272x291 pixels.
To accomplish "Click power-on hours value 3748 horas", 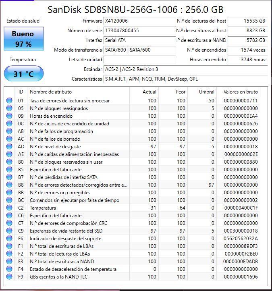I will click(x=247, y=60).
